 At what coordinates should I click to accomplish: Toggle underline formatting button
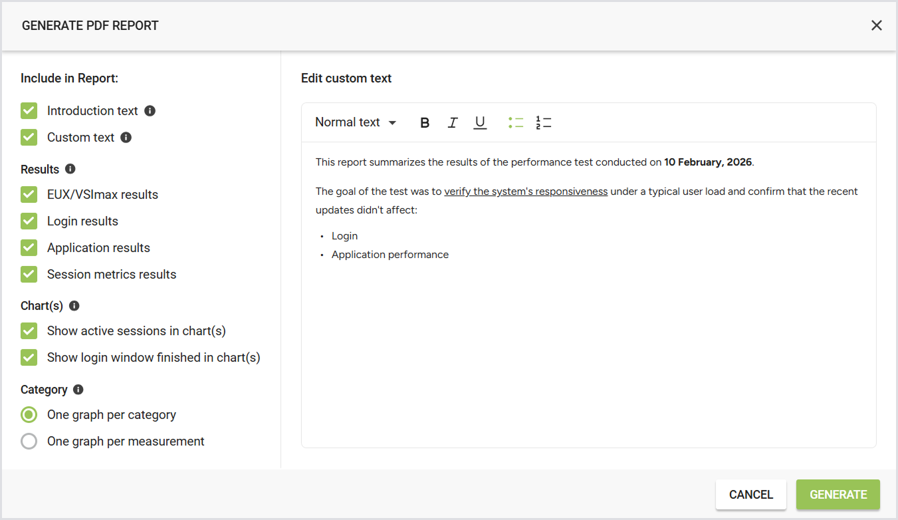tap(480, 122)
